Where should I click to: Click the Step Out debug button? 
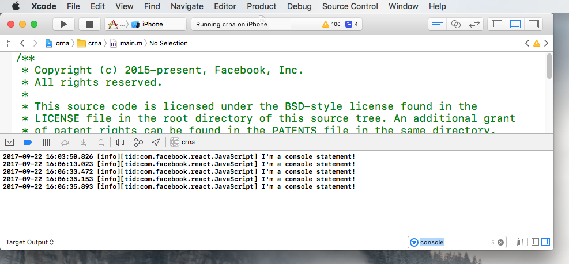coord(101,142)
